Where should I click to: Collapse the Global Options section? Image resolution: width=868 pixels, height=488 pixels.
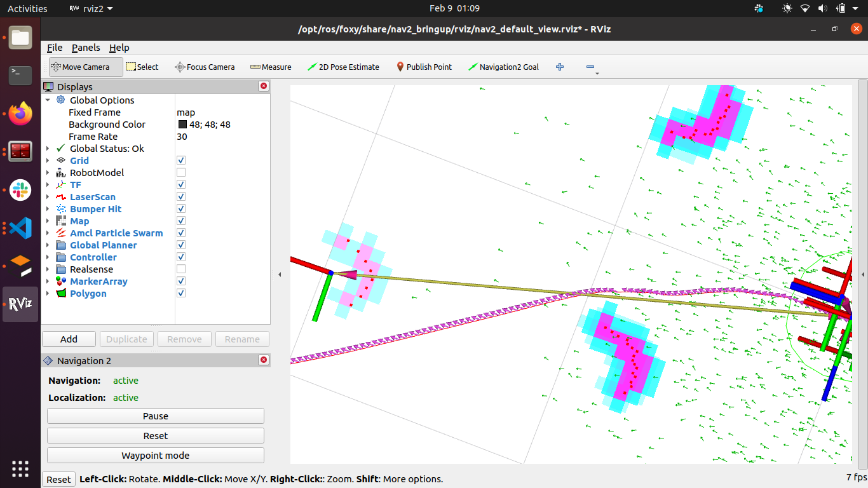pyautogui.click(x=47, y=100)
